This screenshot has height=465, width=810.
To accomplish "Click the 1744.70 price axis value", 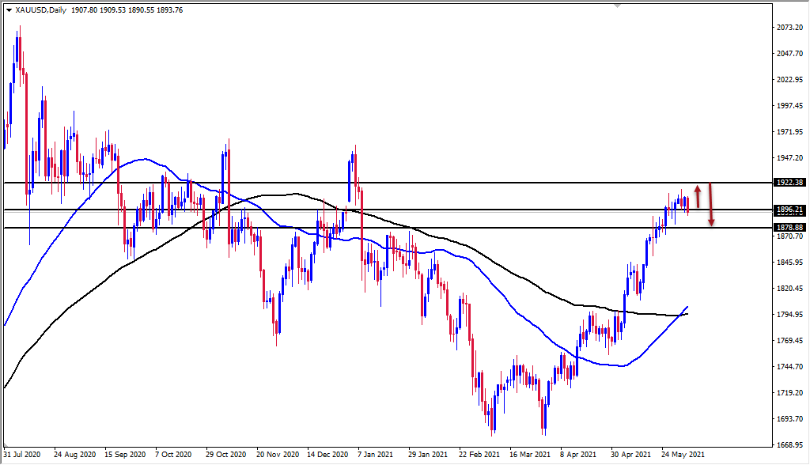I will coord(790,366).
